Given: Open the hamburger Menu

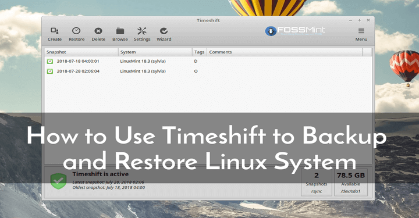Looking at the screenshot, I should point(361,34).
